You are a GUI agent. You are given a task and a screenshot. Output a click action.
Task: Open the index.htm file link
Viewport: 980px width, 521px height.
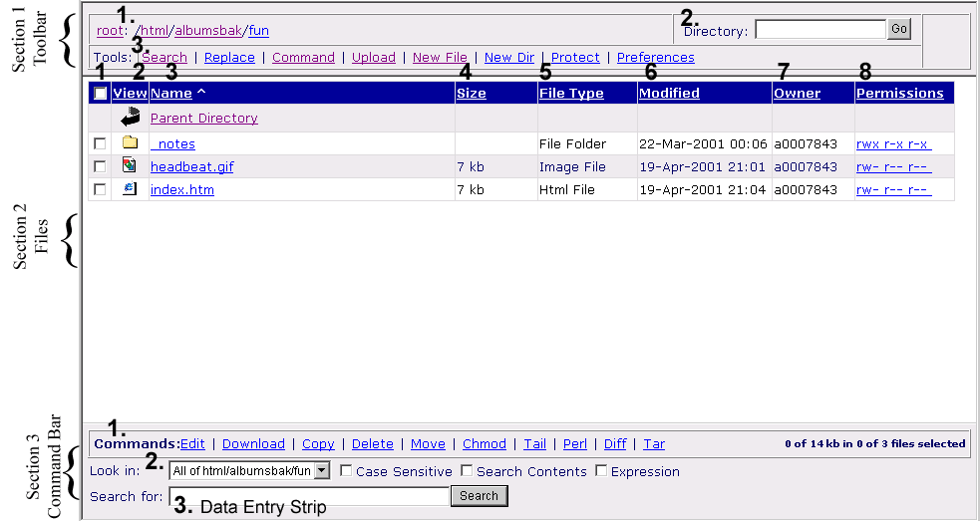tap(182, 189)
